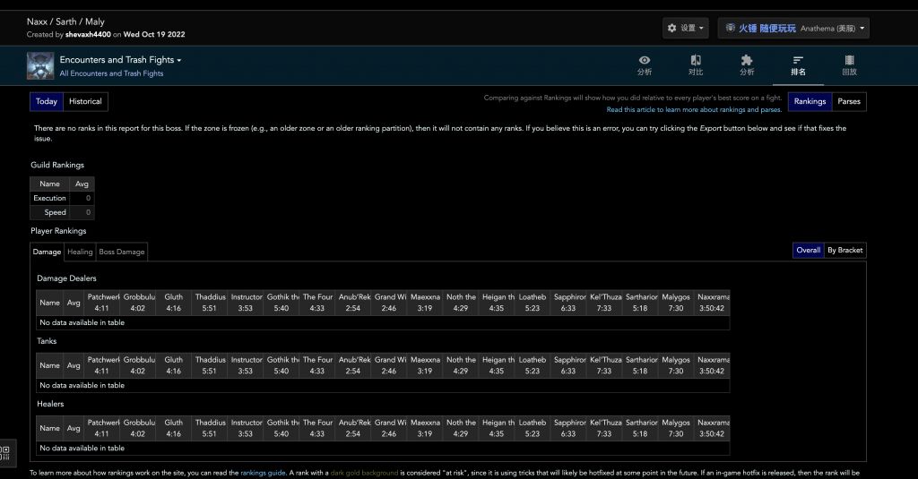
Task: Switch to the Healing tab
Action: pos(80,252)
